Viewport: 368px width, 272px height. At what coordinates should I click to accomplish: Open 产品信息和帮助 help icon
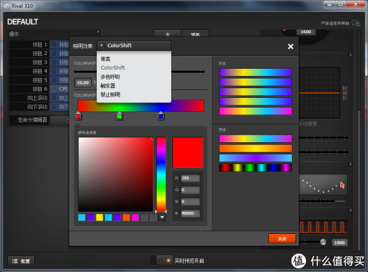pyautogui.click(x=356, y=23)
